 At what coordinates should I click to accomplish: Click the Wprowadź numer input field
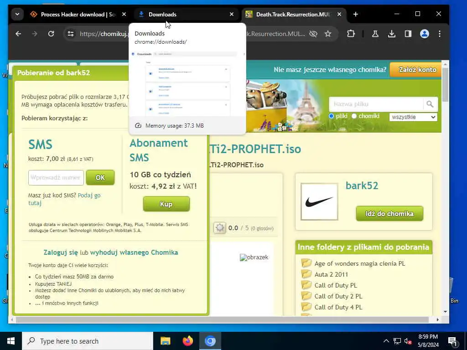pos(56,178)
